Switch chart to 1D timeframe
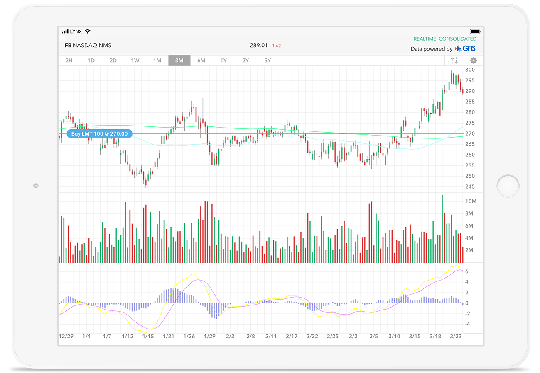Screen dimensions: 540x373 point(91,61)
